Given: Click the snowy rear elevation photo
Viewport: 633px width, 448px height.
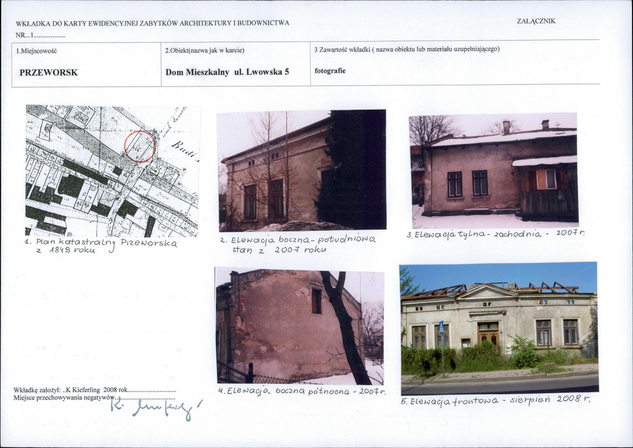Looking at the screenshot, I should (x=493, y=170).
